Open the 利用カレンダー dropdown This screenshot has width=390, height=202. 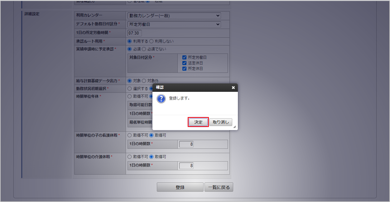[174, 16]
